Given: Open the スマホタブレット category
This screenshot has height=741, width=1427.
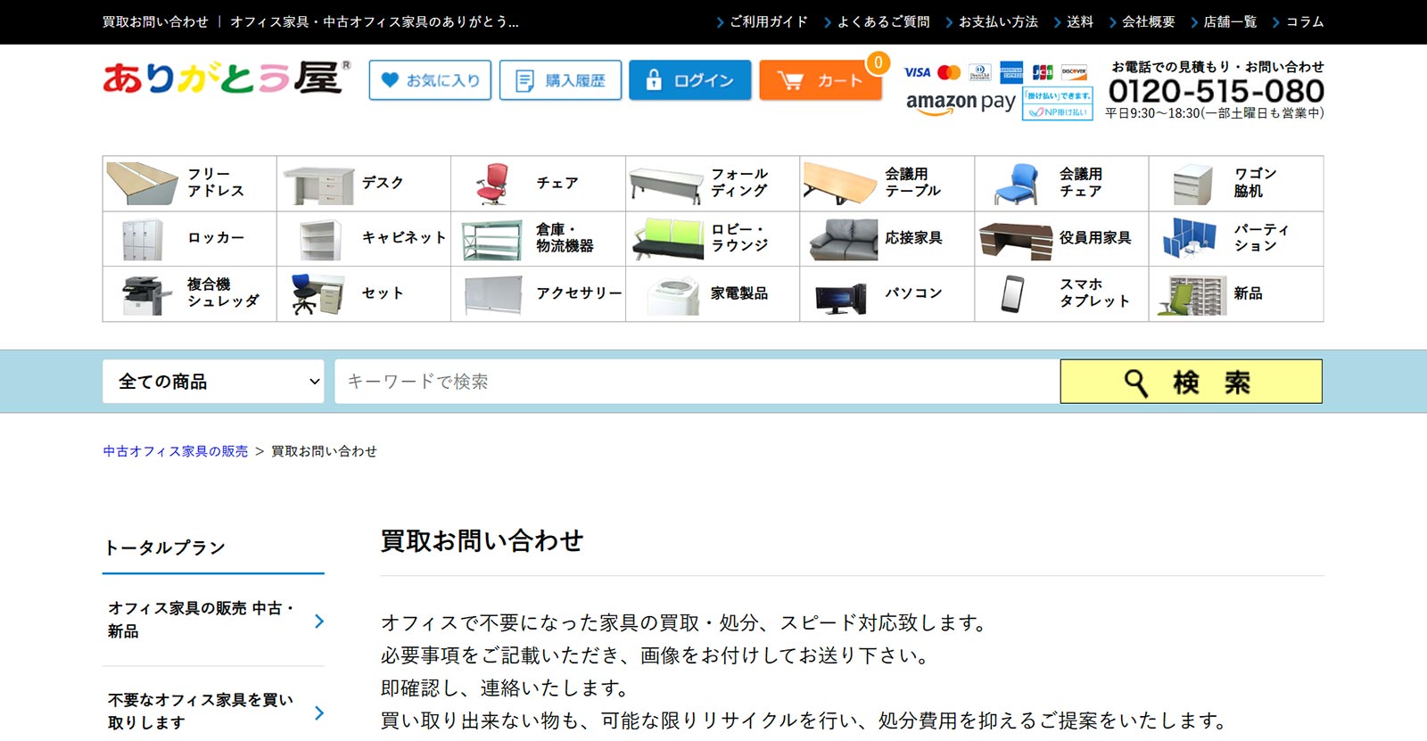Looking at the screenshot, I should [x=1061, y=293].
